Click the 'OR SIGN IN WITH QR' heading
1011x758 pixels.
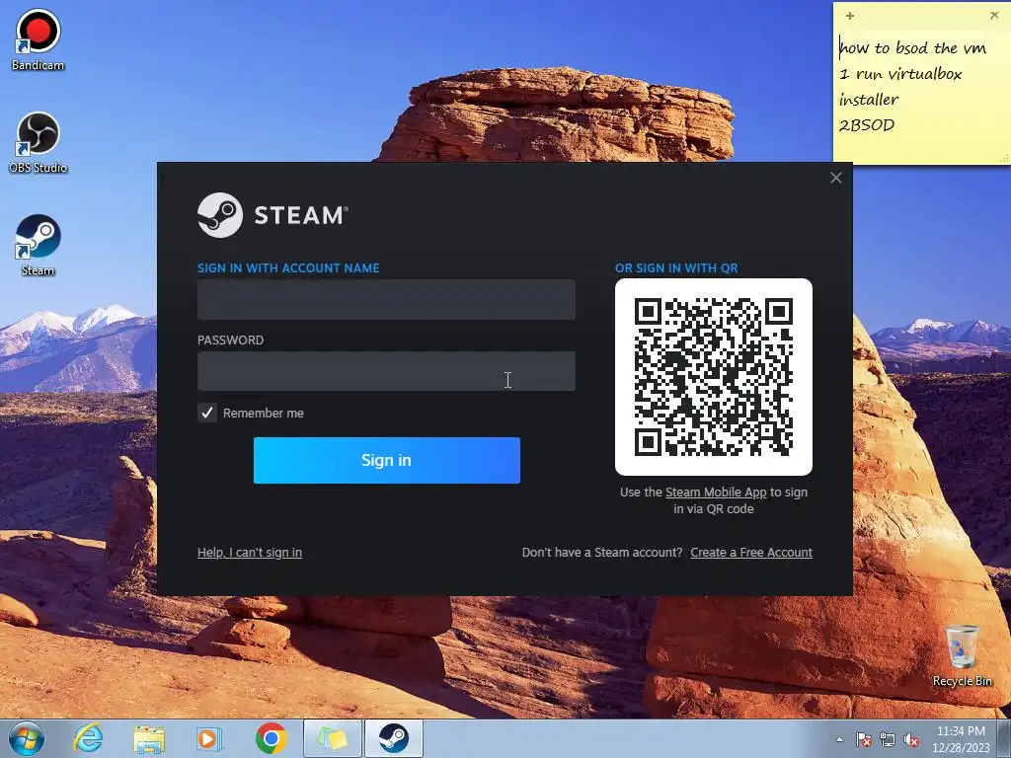click(676, 268)
